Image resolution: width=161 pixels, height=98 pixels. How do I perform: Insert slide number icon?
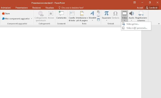pyautogui.click(x=98, y=16)
